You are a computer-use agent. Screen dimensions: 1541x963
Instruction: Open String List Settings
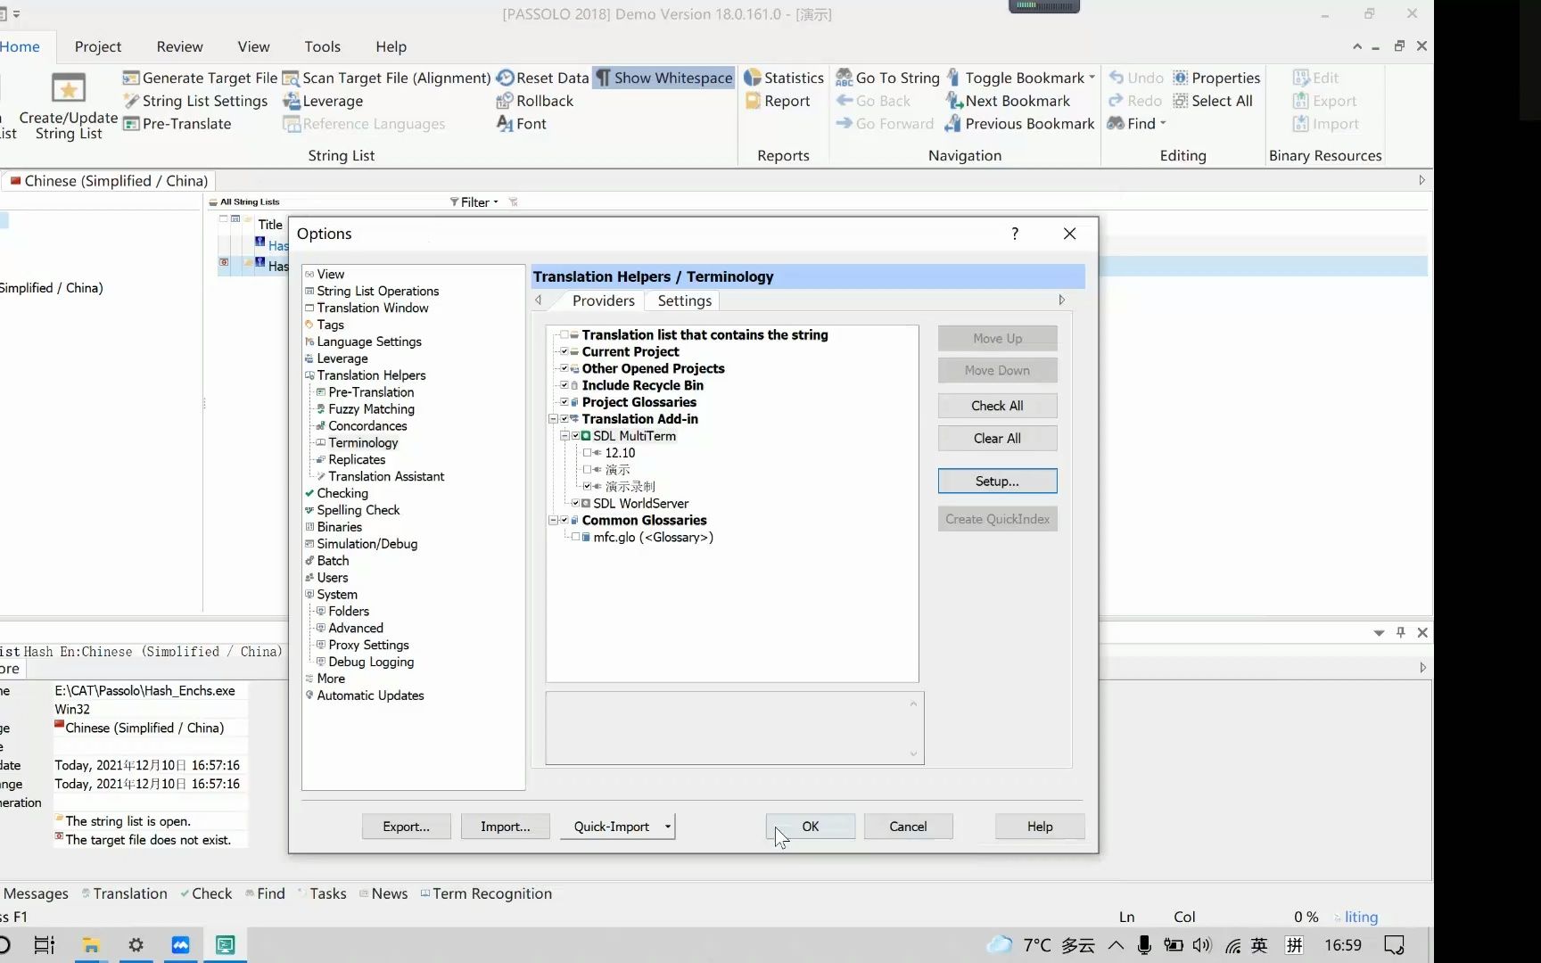point(195,101)
